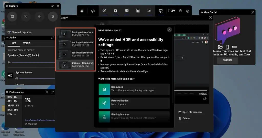Play the Google Chrome capture thumbnail
262x138 pixels.
[x=64, y=65]
